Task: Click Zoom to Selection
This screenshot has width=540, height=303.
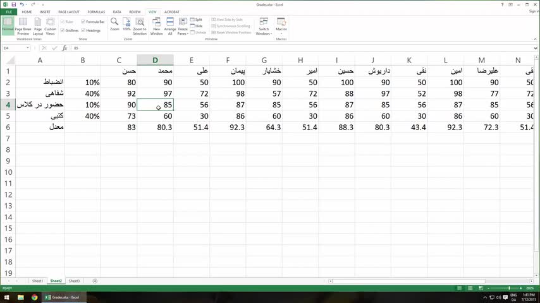Action: coord(140,26)
